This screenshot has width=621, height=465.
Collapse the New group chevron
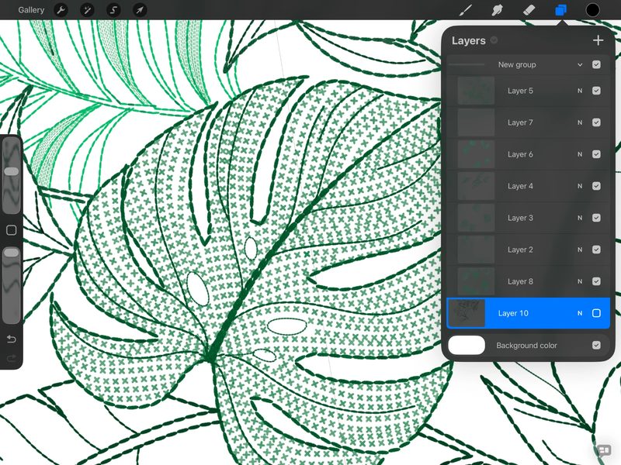(580, 64)
